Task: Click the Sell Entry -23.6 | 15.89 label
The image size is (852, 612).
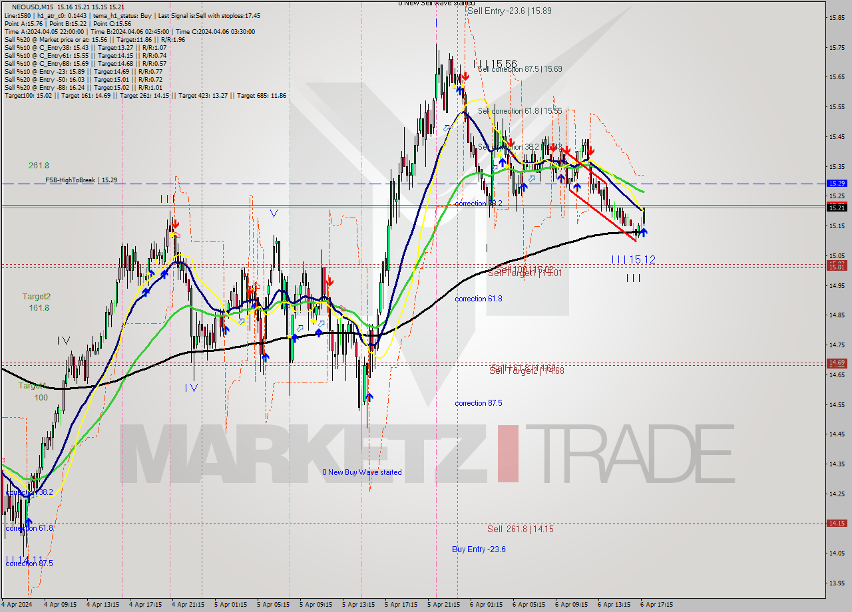Action: coord(509,11)
